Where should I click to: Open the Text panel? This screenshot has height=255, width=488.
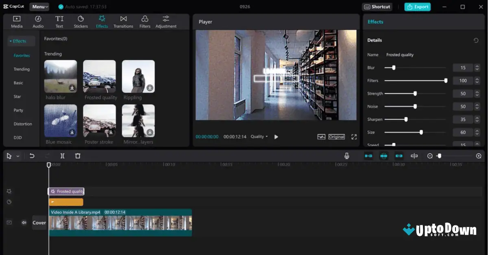tap(59, 21)
